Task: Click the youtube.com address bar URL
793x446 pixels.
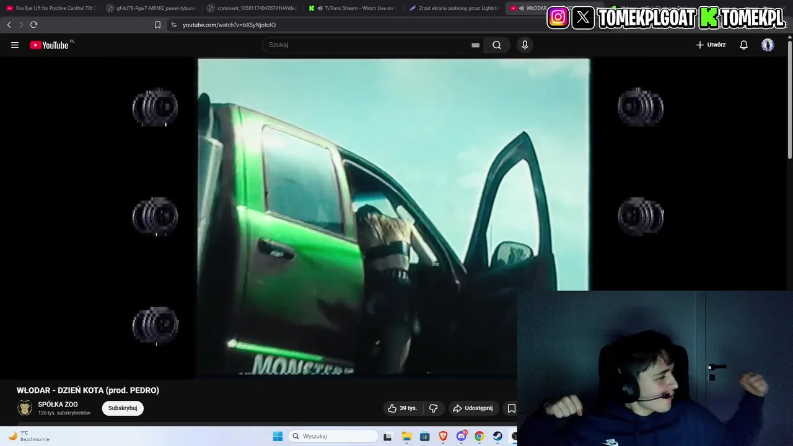Action: coord(229,25)
